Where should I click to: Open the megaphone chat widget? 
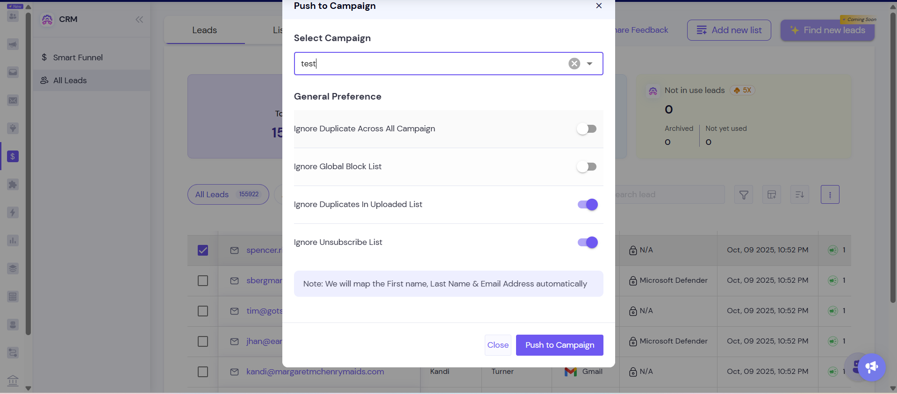[872, 367]
